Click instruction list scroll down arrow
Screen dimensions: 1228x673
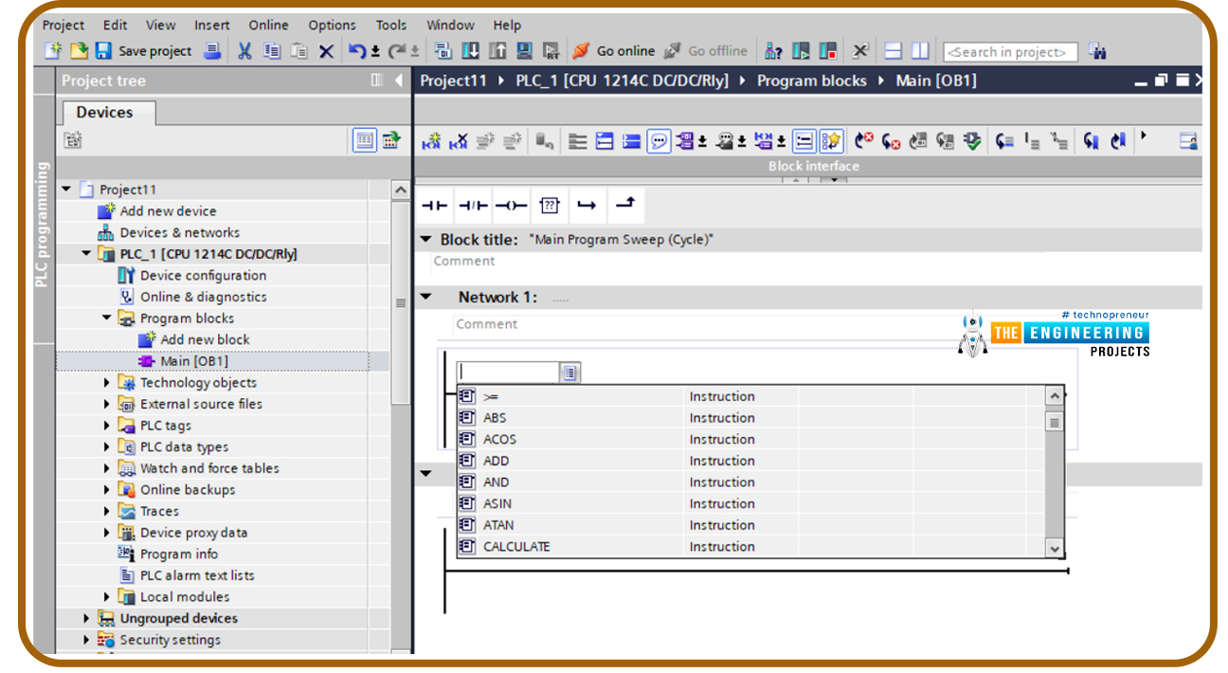click(x=1055, y=548)
